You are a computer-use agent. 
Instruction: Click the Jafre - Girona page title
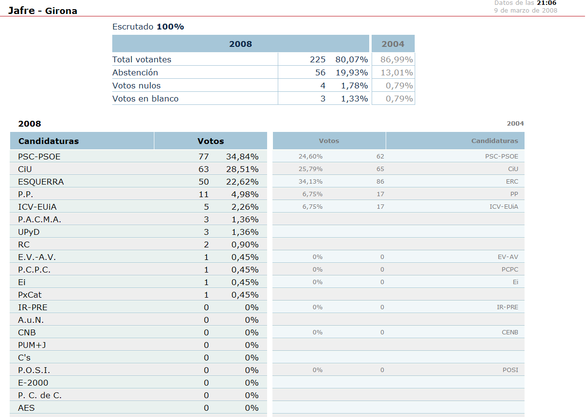[x=43, y=11]
